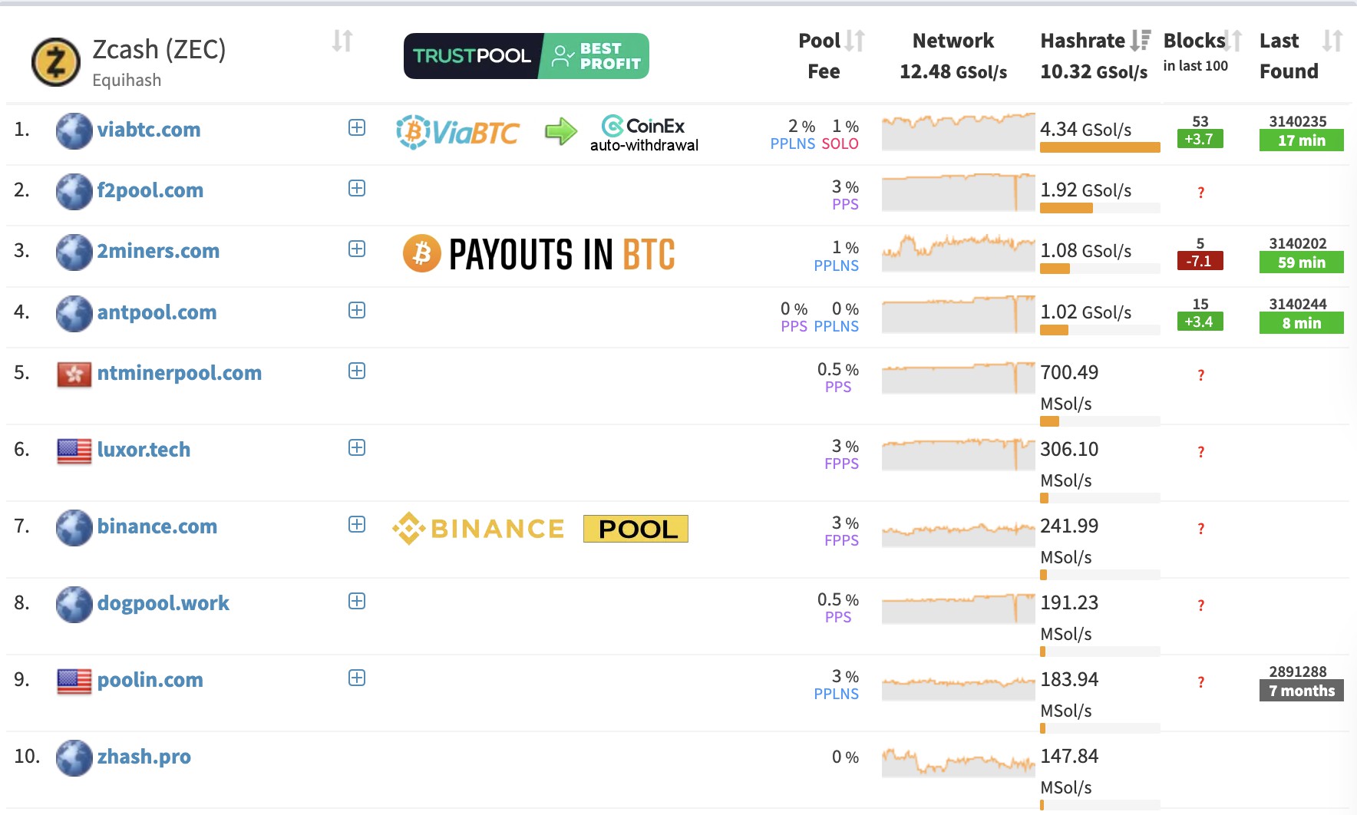Open the TrustPool Best Profit badge
This screenshot has height=815, width=1357.
[527, 55]
